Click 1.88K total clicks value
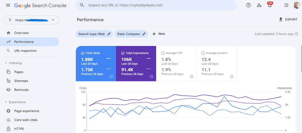This screenshot has height=133, width=302. click(x=88, y=60)
